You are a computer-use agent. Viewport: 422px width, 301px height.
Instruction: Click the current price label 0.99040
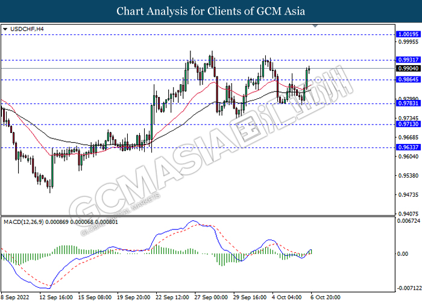[408, 69]
